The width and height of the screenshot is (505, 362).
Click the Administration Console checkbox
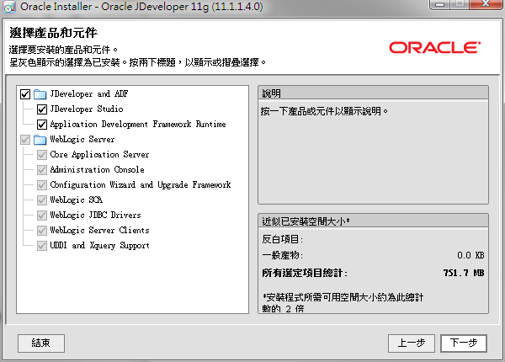click(x=42, y=170)
